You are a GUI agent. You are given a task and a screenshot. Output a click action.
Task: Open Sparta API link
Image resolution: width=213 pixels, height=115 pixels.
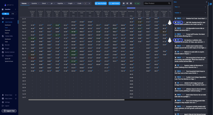[8, 59]
